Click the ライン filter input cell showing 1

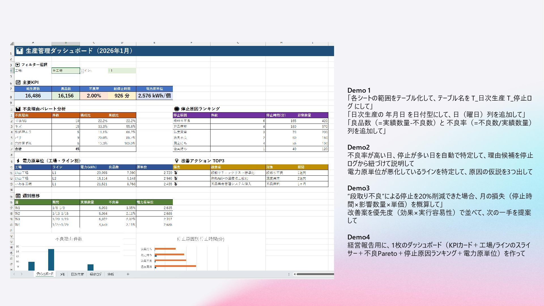tap(122, 71)
